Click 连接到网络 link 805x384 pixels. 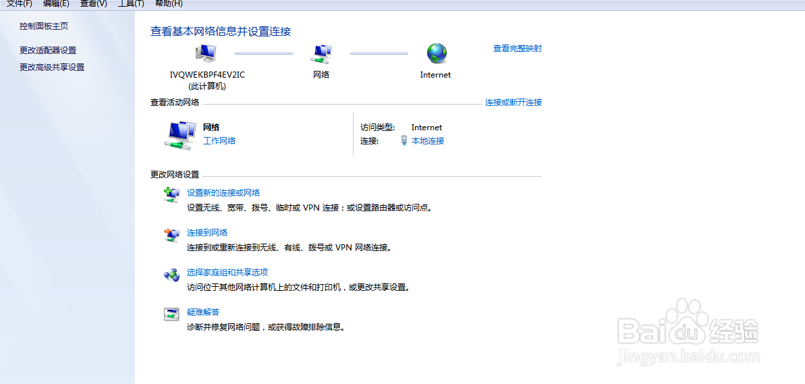(x=207, y=233)
